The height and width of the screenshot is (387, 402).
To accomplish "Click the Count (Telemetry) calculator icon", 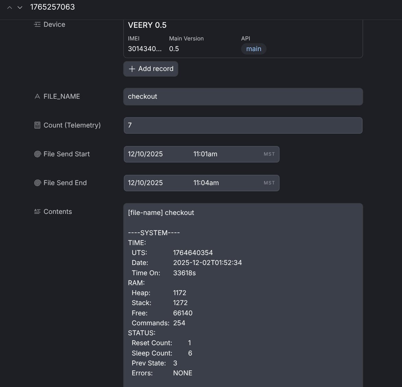I will click(x=37, y=125).
